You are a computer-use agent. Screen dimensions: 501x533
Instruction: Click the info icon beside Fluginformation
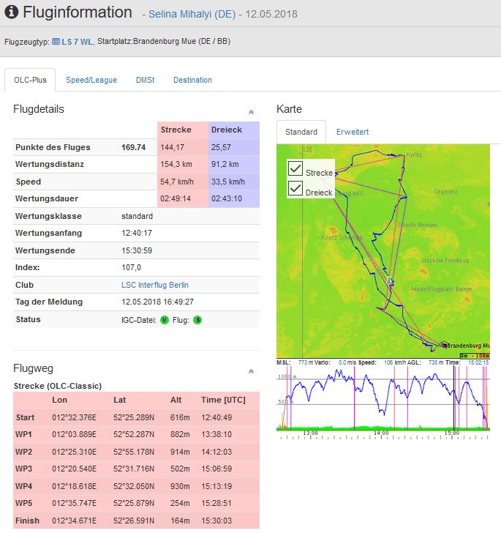tap(12, 12)
